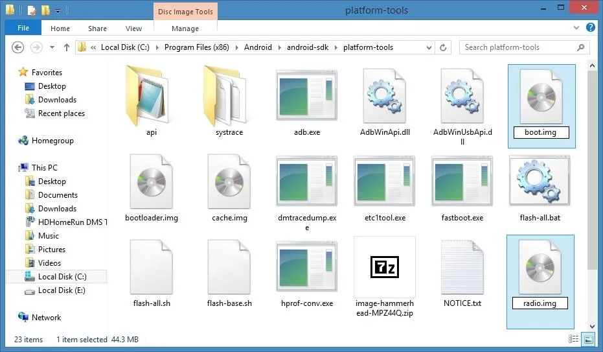Open Network in navigation pane
Viewport: 603px width, 352px height.
coord(46,318)
